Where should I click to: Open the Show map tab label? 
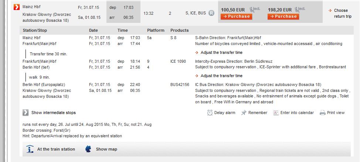[x=106, y=149]
